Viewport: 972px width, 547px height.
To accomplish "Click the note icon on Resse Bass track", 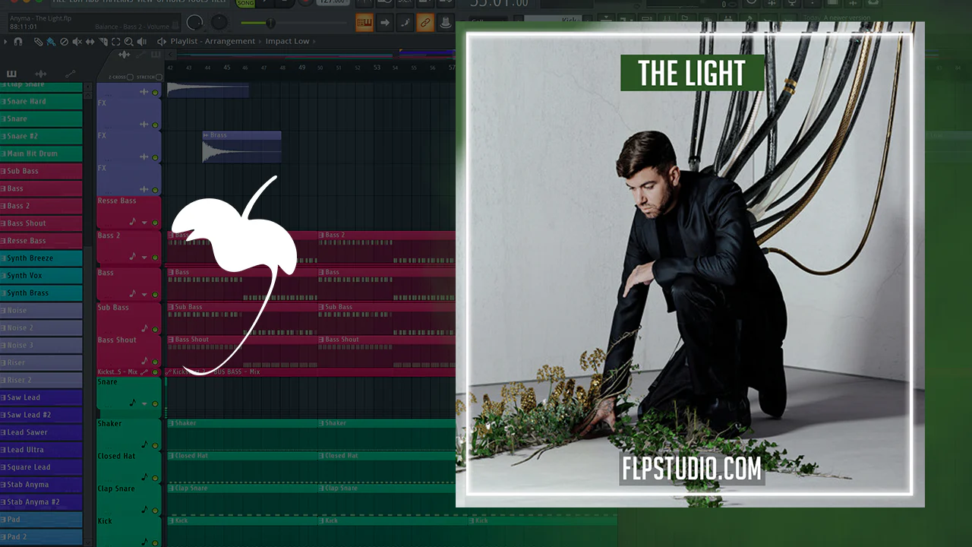I will (132, 222).
